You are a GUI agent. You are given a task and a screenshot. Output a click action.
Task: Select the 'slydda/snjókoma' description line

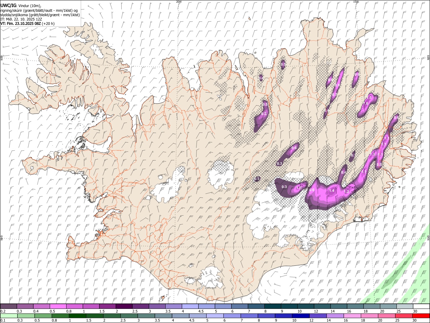tap(40, 15)
